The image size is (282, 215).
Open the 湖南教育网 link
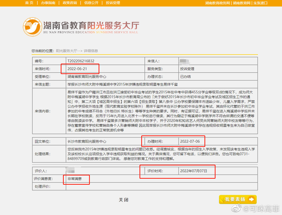242,3
